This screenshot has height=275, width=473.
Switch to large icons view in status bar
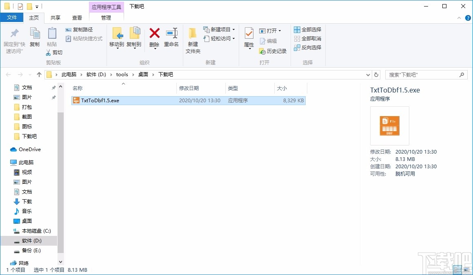tap(466, 270)
